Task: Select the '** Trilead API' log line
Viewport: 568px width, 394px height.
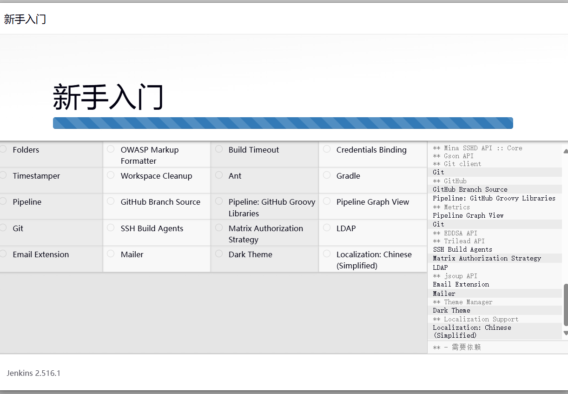Action: [x=459, y=241]
